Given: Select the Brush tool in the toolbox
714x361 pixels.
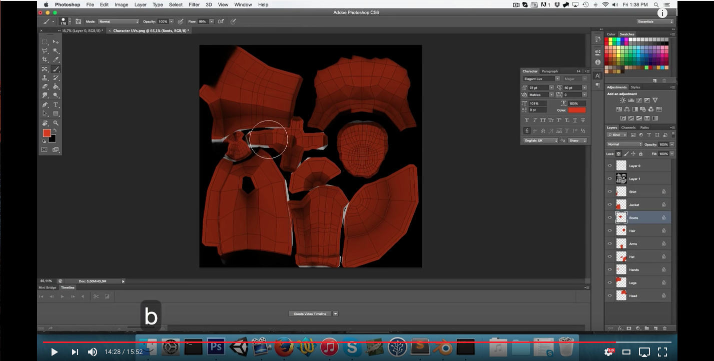Looking at the screenshot, I should 56,69.
